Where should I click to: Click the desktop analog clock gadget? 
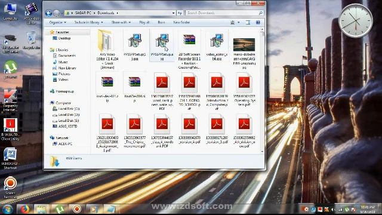pyautogui.click(x=356, y=20)
